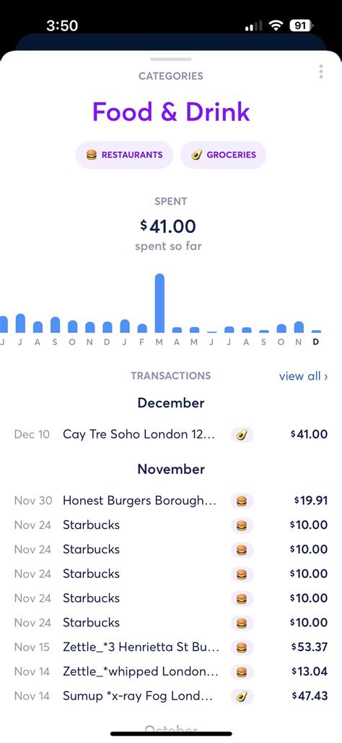Tap the burger icon on first Starbucks row
The height and width of the screenshot is (743, 342).
(x=242, y=525)
